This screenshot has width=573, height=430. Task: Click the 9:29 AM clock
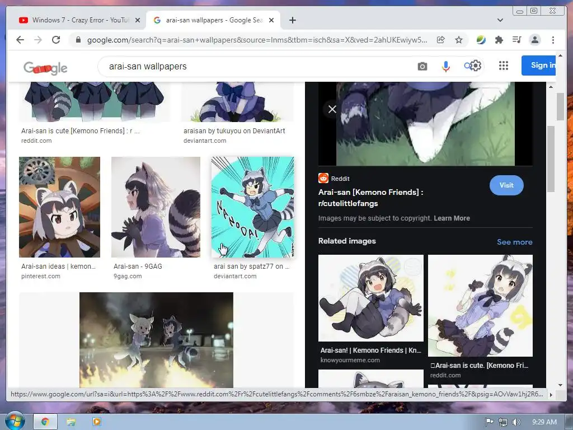(x=544, y=422)
